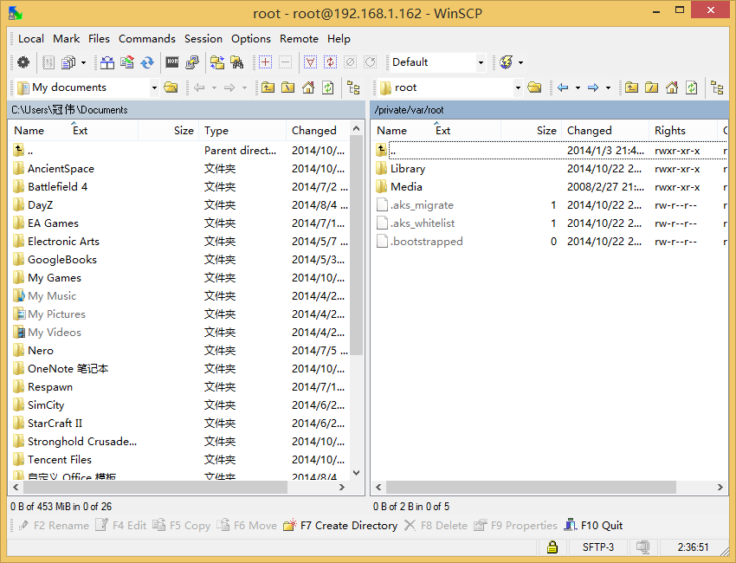Click F7 Create Directory button
The image size is (736, 563).
click(340, 526)
